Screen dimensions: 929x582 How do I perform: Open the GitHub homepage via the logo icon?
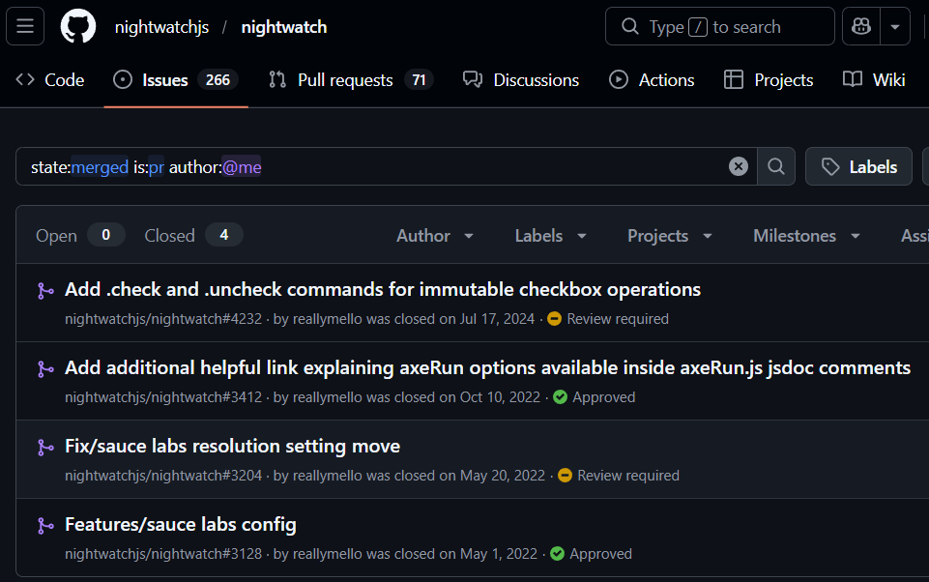tap(77, 26)
